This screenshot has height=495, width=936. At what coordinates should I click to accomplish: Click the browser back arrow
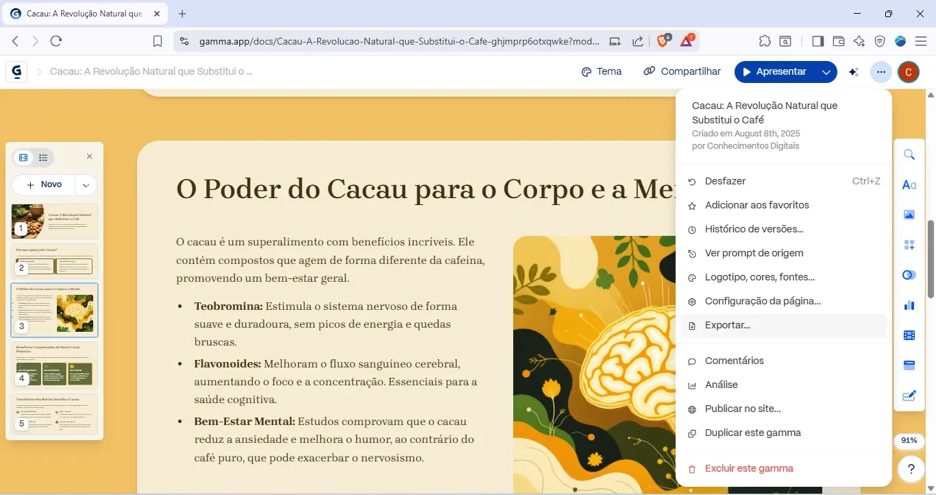15,41
